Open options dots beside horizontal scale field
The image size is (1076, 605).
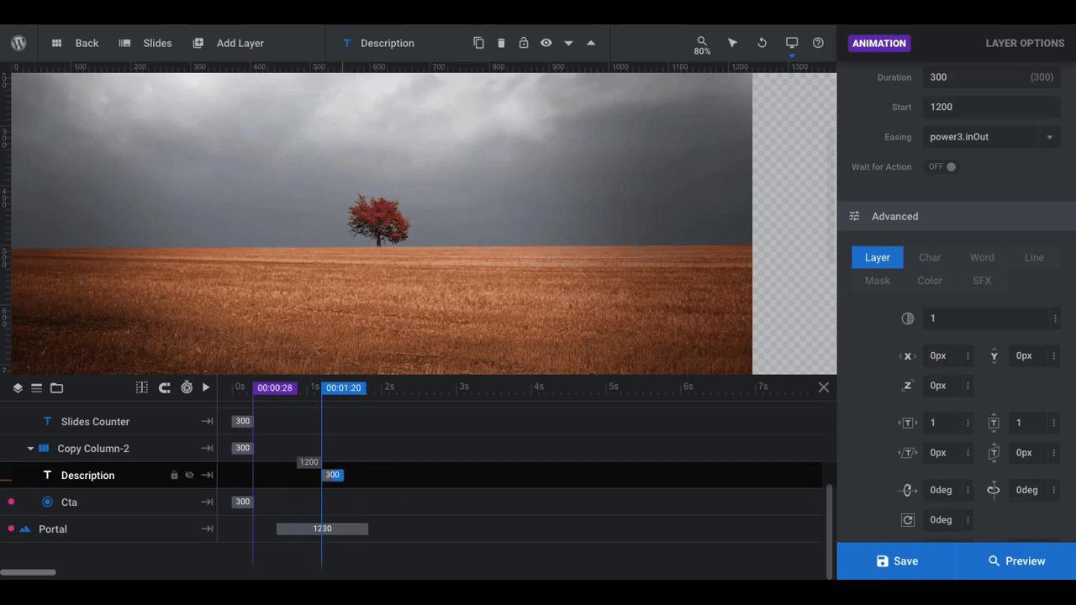(x=968, y=423)
